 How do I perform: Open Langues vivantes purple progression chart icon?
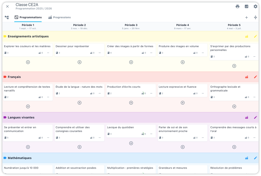pos(247,118)
